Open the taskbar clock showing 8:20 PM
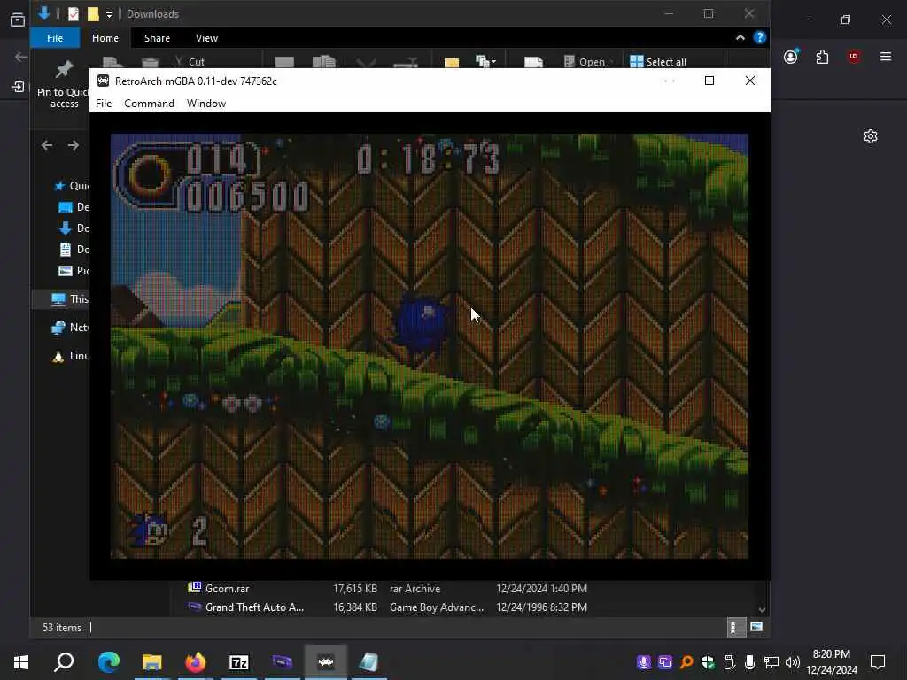 point(832,662)
